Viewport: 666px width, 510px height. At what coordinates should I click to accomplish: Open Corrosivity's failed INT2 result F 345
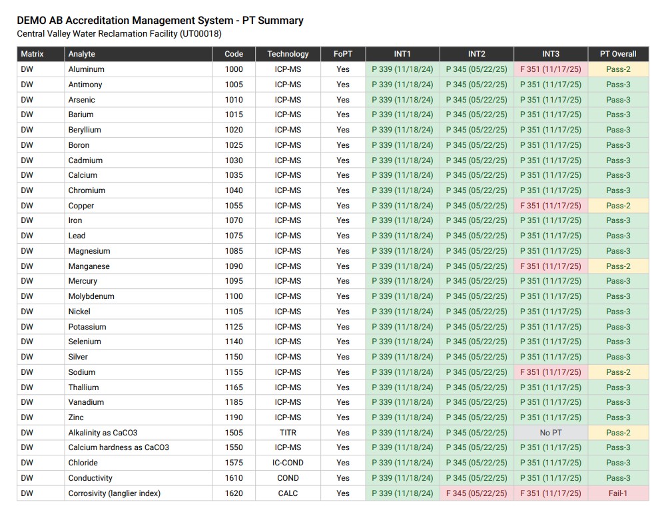tap(476, 493)
